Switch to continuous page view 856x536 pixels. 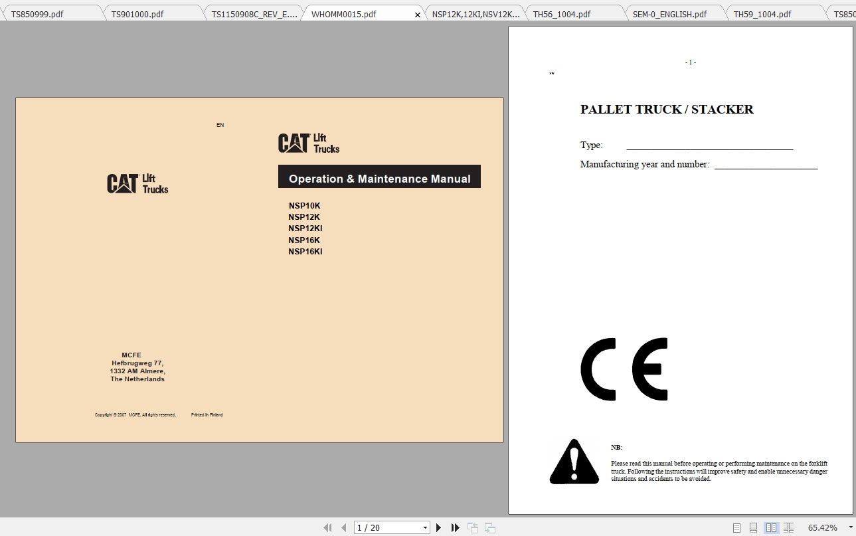coord(753,527)
